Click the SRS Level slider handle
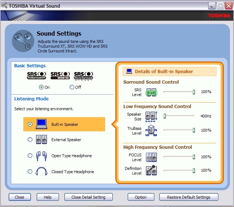 194,92
